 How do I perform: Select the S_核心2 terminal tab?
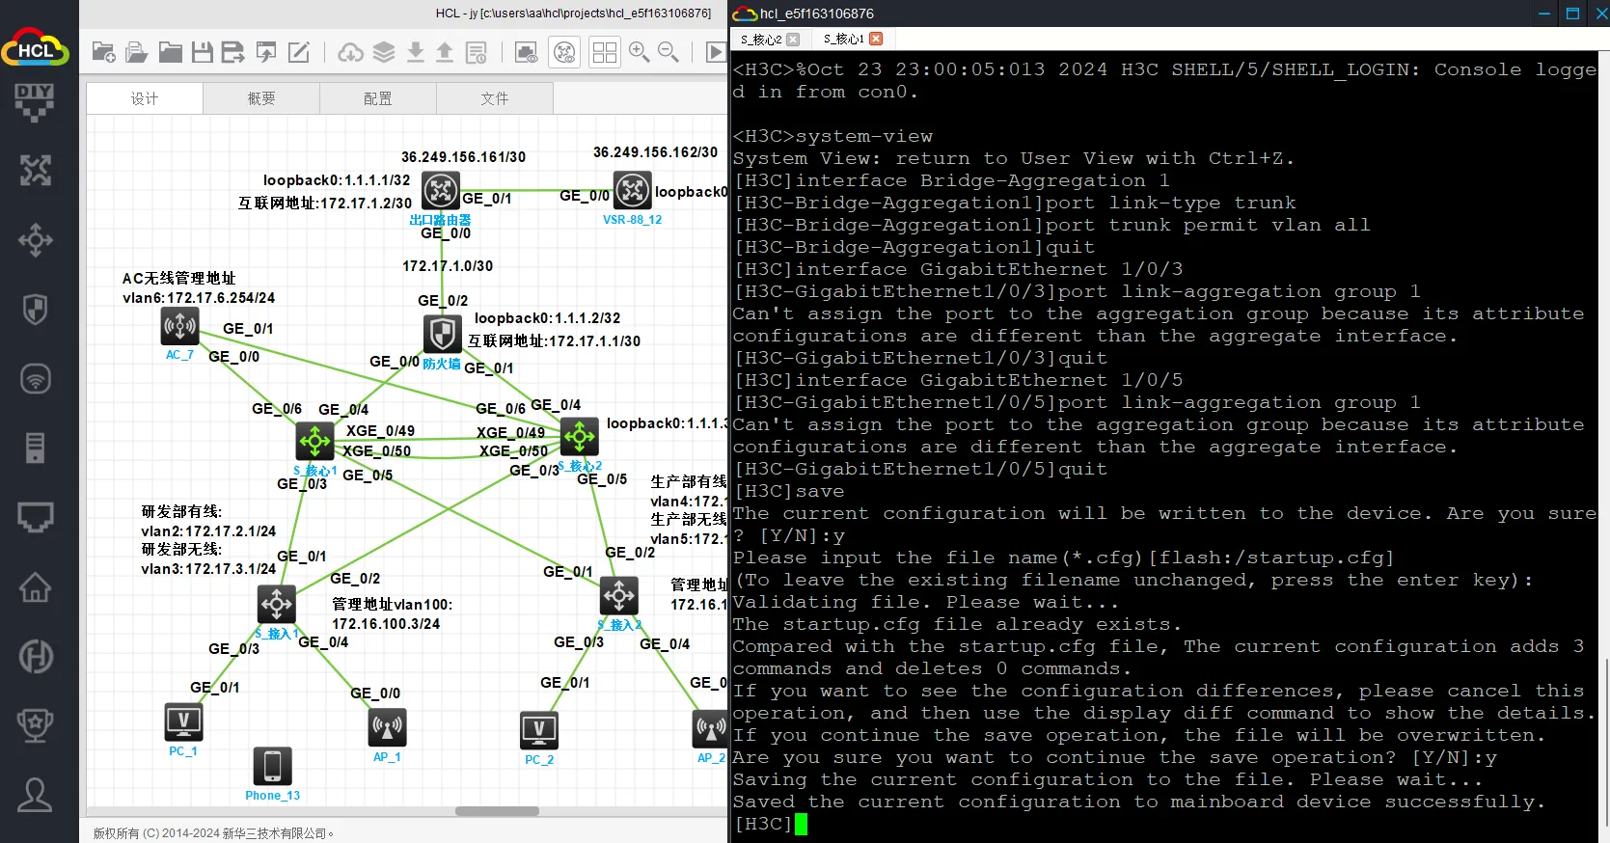(761, 40)
